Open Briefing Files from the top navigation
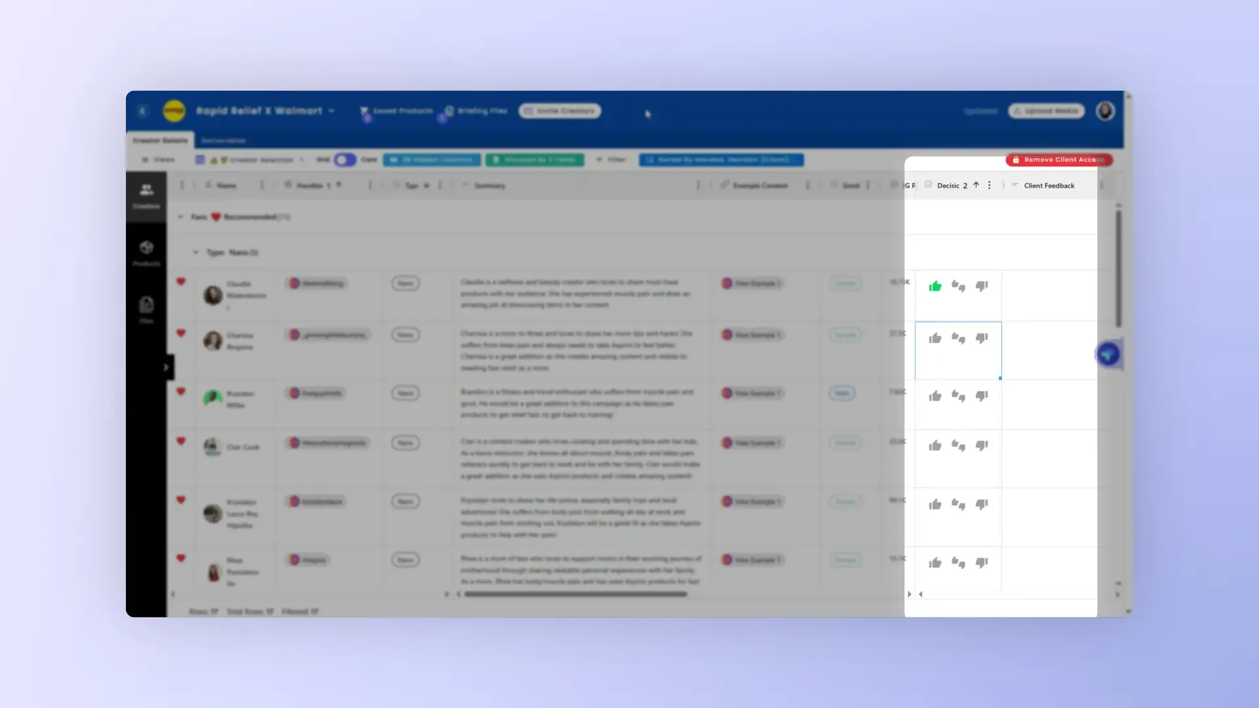This screenshot has height=708, width=1259. (x=450, y=111)
